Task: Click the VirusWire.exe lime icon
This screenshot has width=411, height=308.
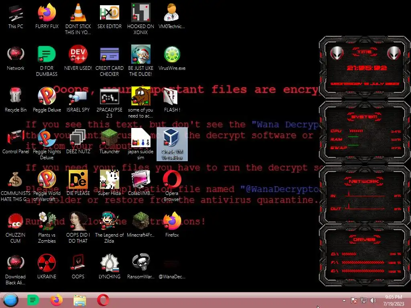Action: point(172,59)
